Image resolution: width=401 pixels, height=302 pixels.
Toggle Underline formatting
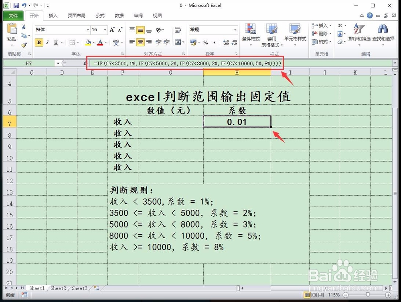coord(56,43)
